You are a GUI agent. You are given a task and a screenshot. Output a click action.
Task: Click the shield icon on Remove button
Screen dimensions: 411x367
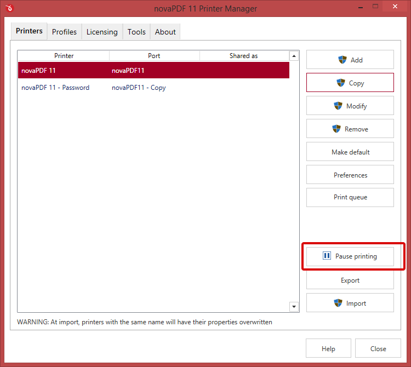(x=336, y=129)
